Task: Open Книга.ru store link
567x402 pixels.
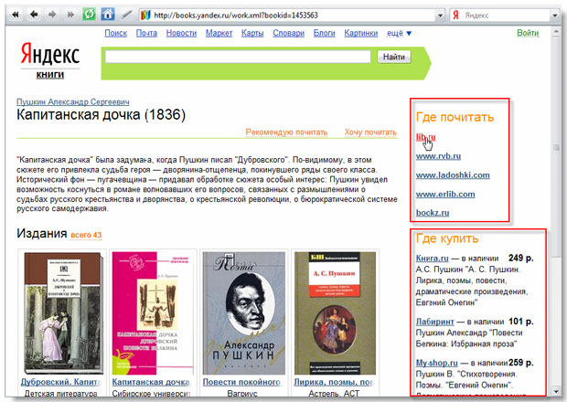Action: pos(433,259)
